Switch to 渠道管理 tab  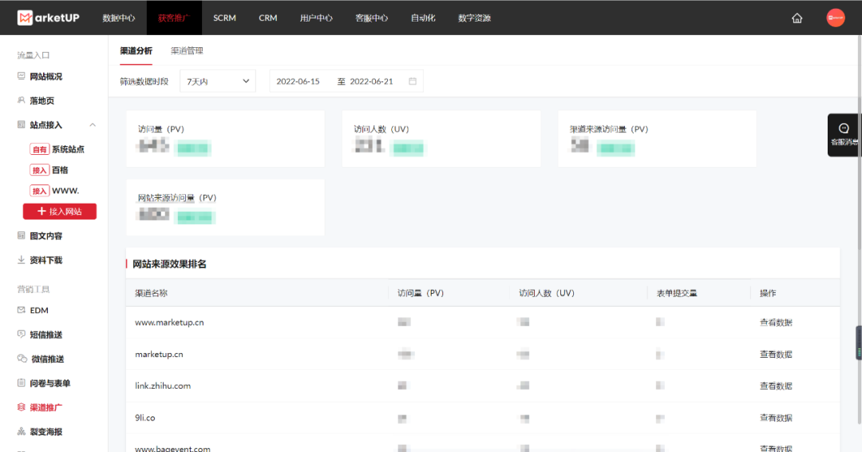(x=187, y=50)
